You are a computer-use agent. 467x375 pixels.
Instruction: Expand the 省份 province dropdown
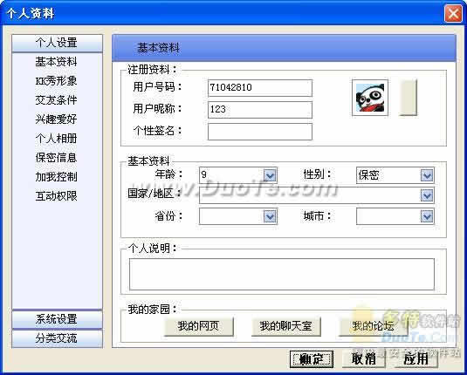click(x=270, y=216)
